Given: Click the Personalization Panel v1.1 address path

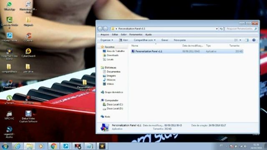Looking at the screenshot, I should [132, 29].
